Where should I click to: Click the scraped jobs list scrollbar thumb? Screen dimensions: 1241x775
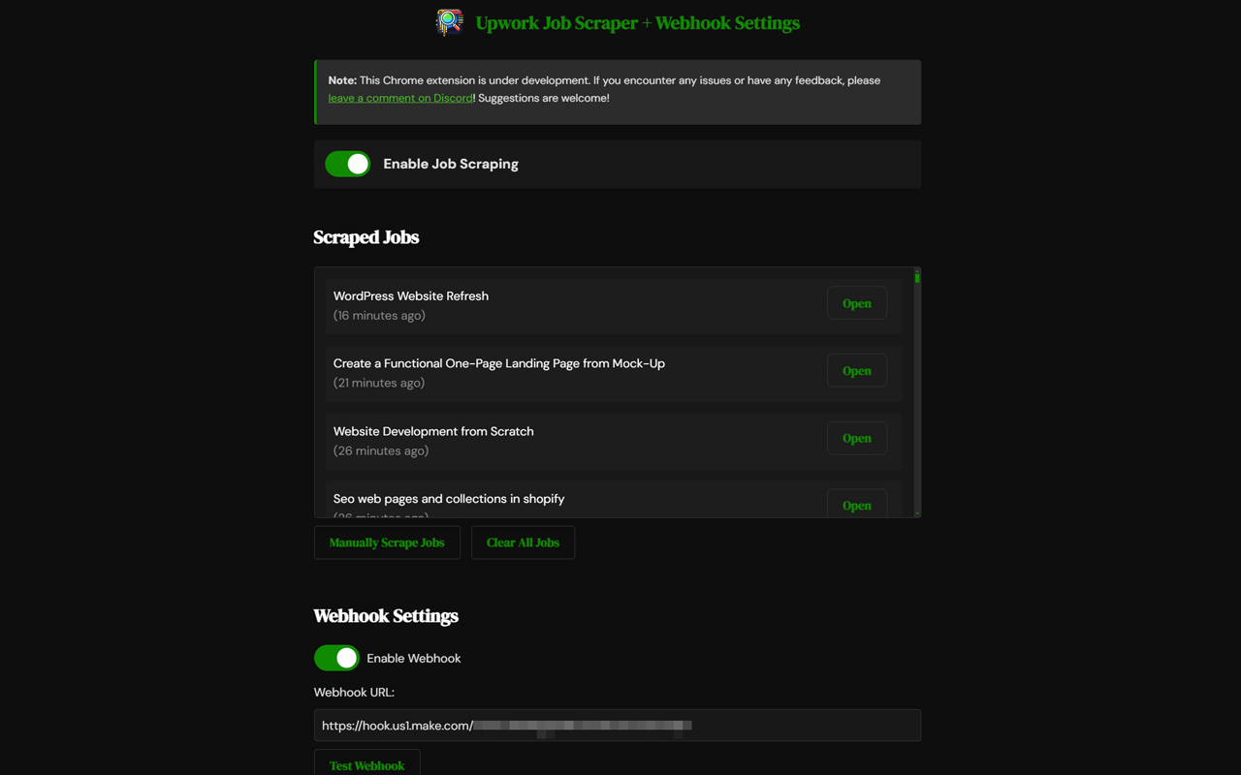(x=917, y=278)
